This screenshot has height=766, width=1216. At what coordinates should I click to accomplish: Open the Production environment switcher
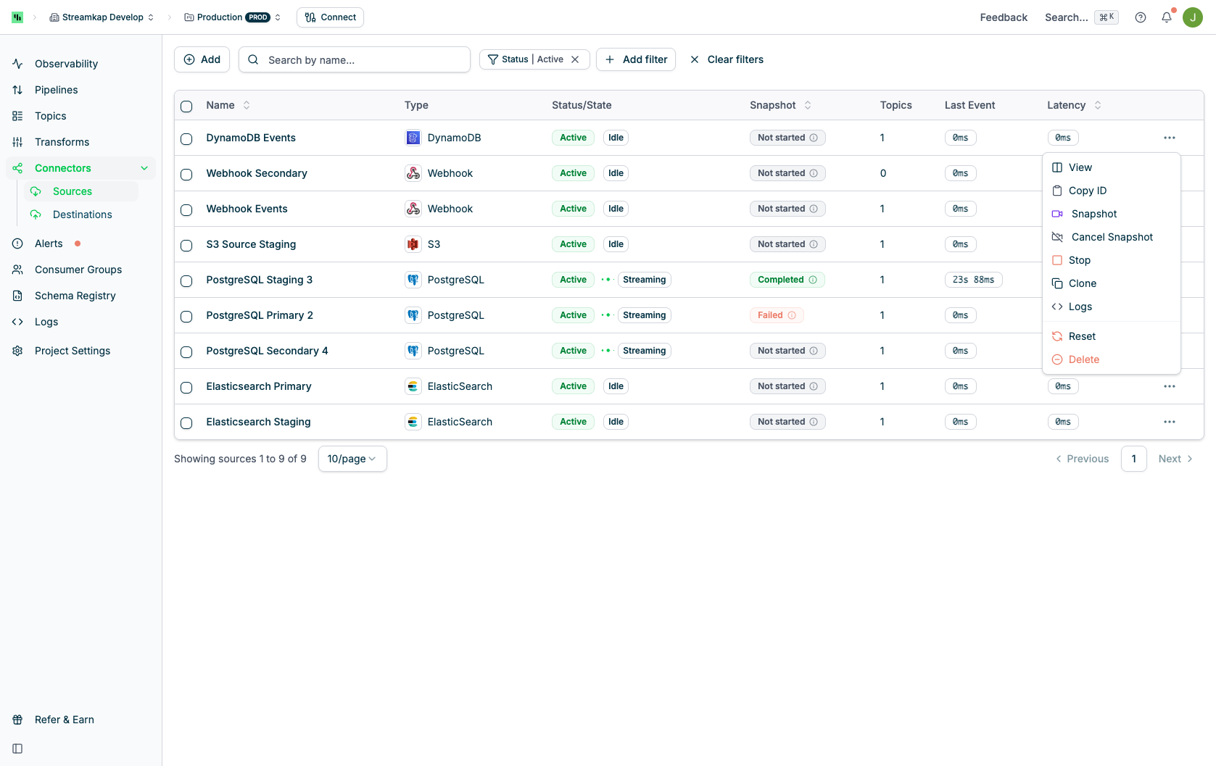pyautogui.click(x=229, y=17)
